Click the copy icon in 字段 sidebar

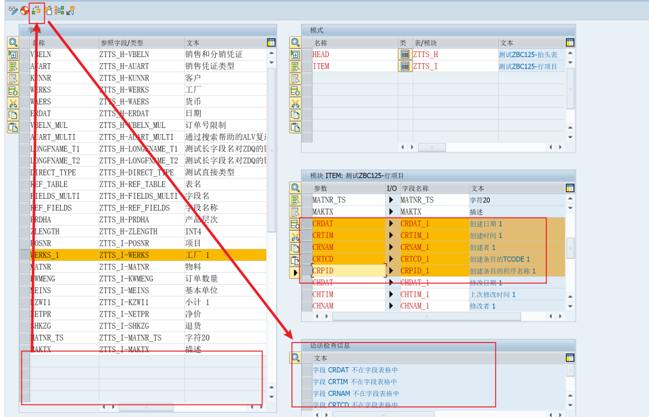pyautogui.click(x=13, y=115)
